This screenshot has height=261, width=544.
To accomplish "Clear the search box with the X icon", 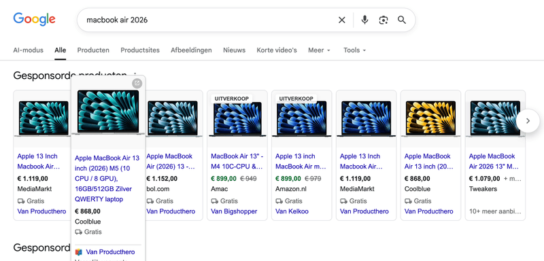I will point(342,20).
